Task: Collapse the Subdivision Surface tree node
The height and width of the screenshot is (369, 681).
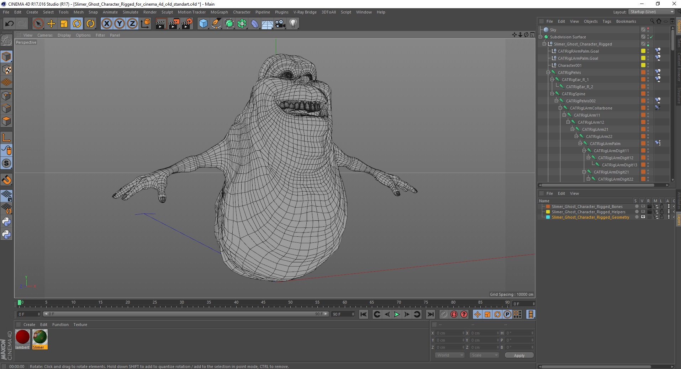Action: (x=540, y=37)
